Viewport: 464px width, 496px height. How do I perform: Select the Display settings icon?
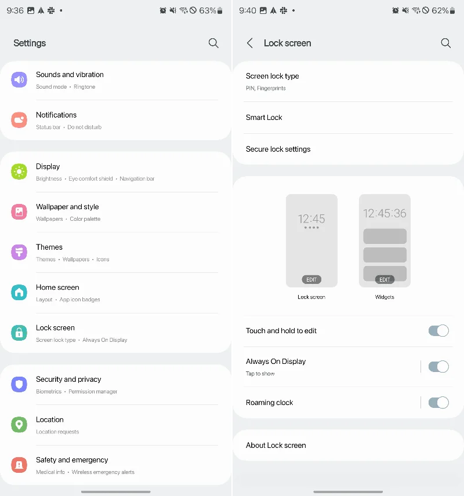pyautogui.click(x=19, y=172)
